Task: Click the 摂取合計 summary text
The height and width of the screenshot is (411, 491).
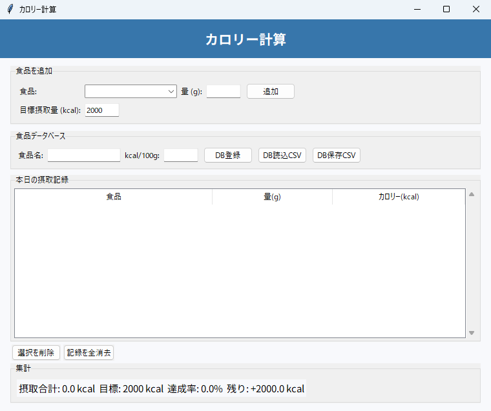Action: click(x=162, y=388)
